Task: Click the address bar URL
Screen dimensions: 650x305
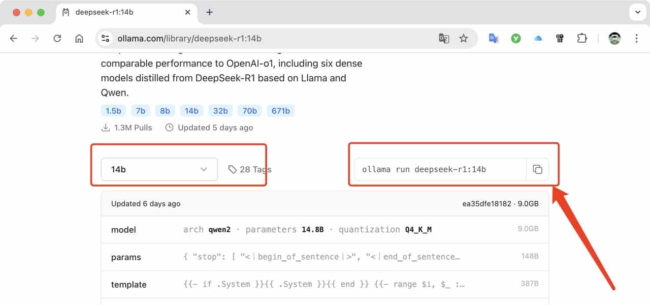Action: tap(189, 39)
